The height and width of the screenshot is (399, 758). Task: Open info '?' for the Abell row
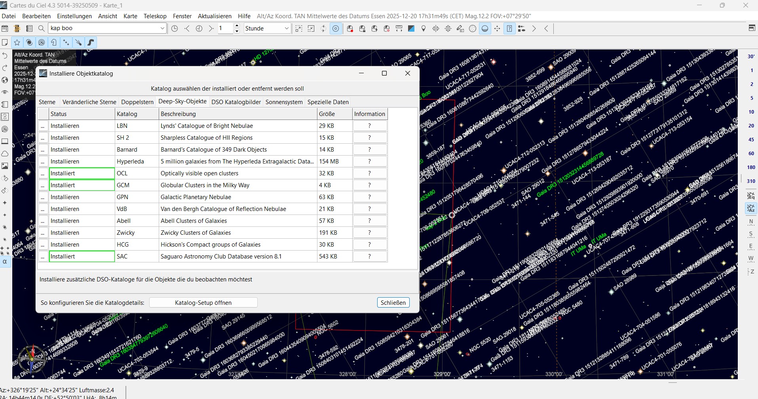point(369,220)
